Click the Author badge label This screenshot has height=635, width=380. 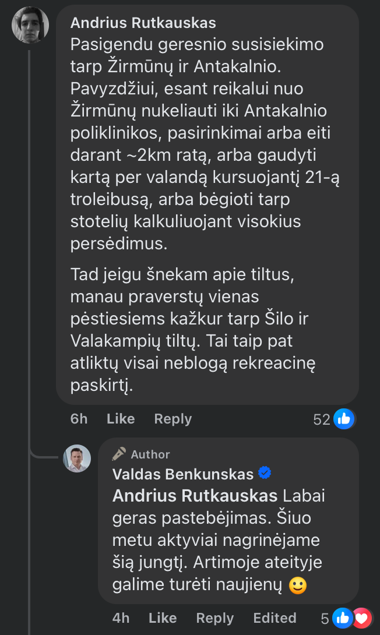pos(150,454)
